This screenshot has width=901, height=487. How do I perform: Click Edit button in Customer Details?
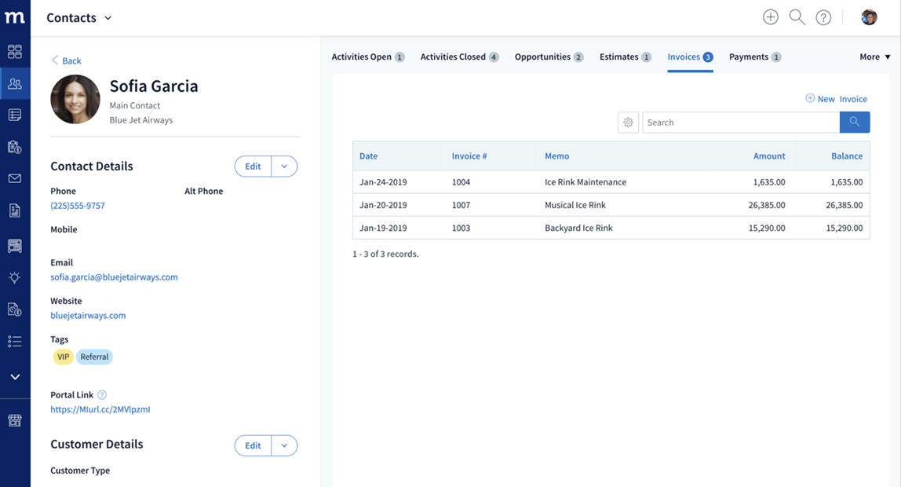click(x=253, y=445)
